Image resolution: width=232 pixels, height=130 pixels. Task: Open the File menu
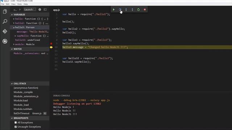click(3, 4)
